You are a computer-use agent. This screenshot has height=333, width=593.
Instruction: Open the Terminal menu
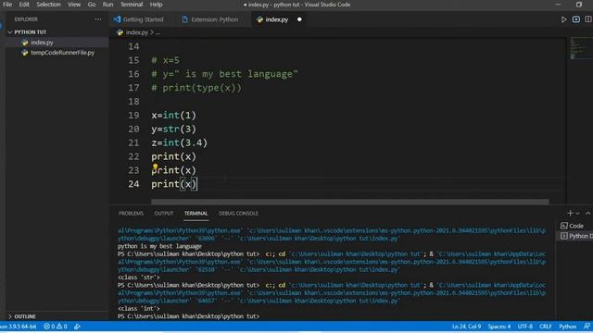132,5
